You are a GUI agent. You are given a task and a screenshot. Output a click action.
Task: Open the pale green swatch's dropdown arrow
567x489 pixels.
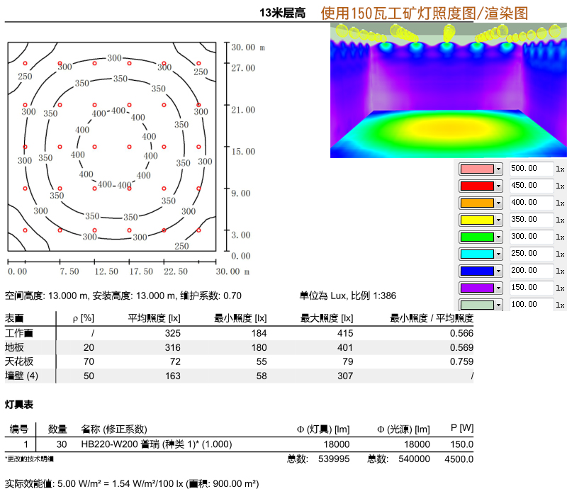tap(498, 305)
